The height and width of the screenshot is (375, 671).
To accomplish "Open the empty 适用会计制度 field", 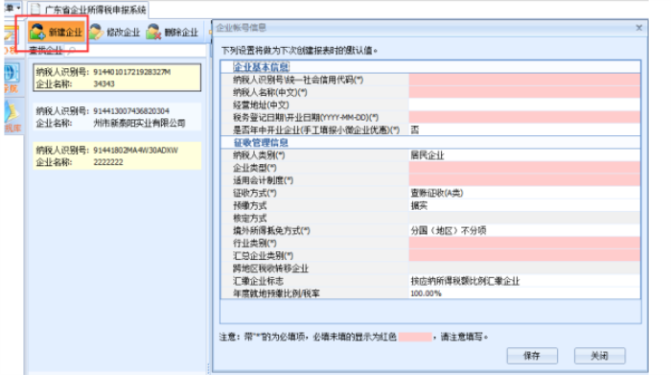I will 524,180.
